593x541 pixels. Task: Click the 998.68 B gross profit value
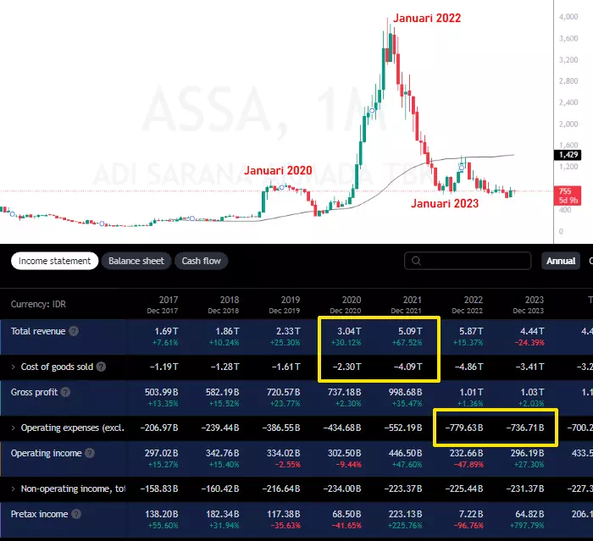tap(406, 393)
